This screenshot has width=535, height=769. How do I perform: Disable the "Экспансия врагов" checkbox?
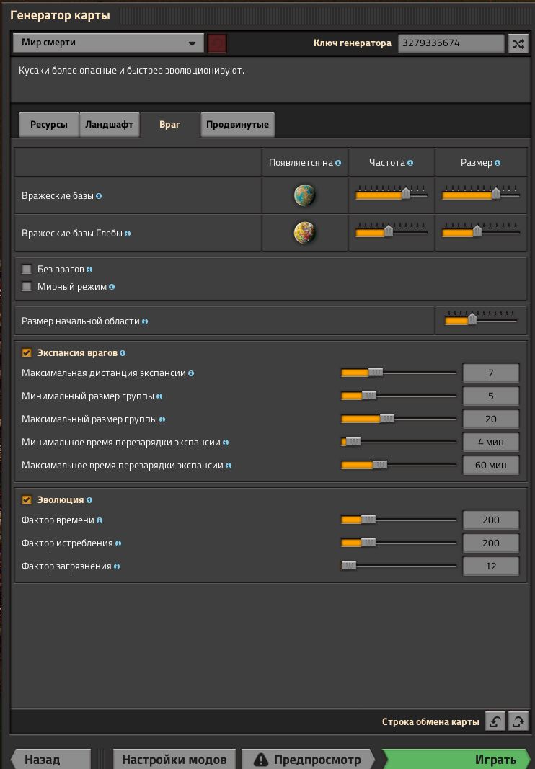tap(27, 353)
